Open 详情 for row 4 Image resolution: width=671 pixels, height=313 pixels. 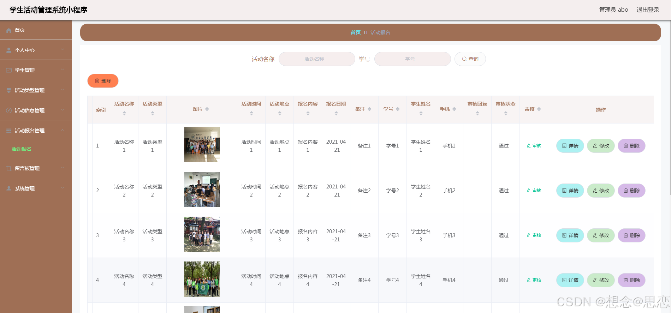[x=570, y=280]
